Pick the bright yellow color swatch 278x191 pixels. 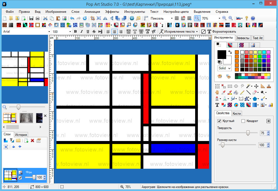click(255, 56)
